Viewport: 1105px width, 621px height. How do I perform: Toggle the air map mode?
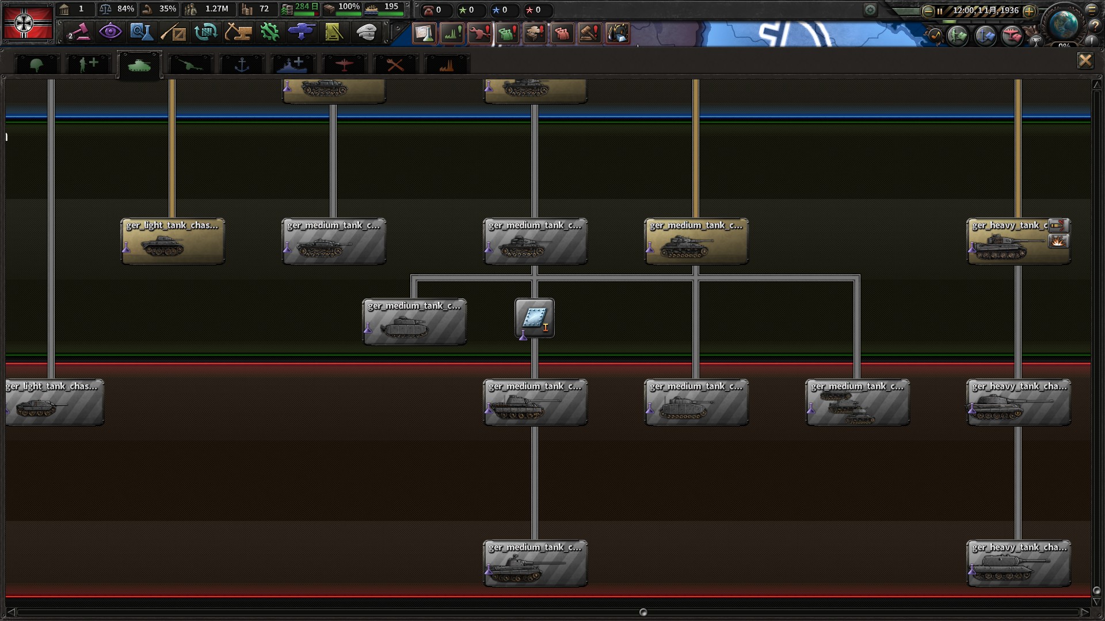point(1012,36)
